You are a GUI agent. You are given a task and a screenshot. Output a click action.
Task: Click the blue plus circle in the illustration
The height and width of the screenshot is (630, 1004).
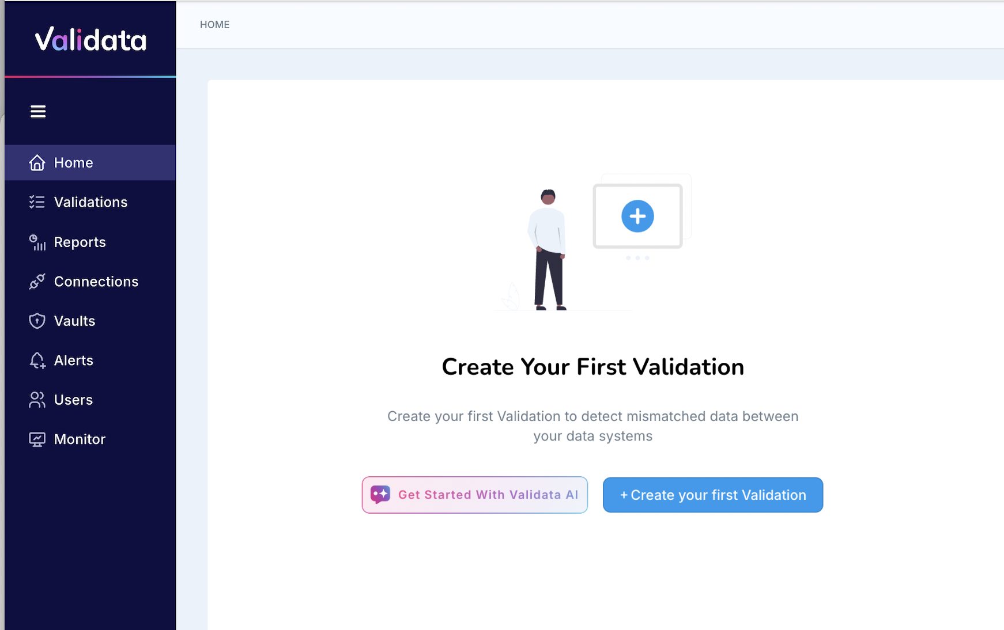pos(637,216)
